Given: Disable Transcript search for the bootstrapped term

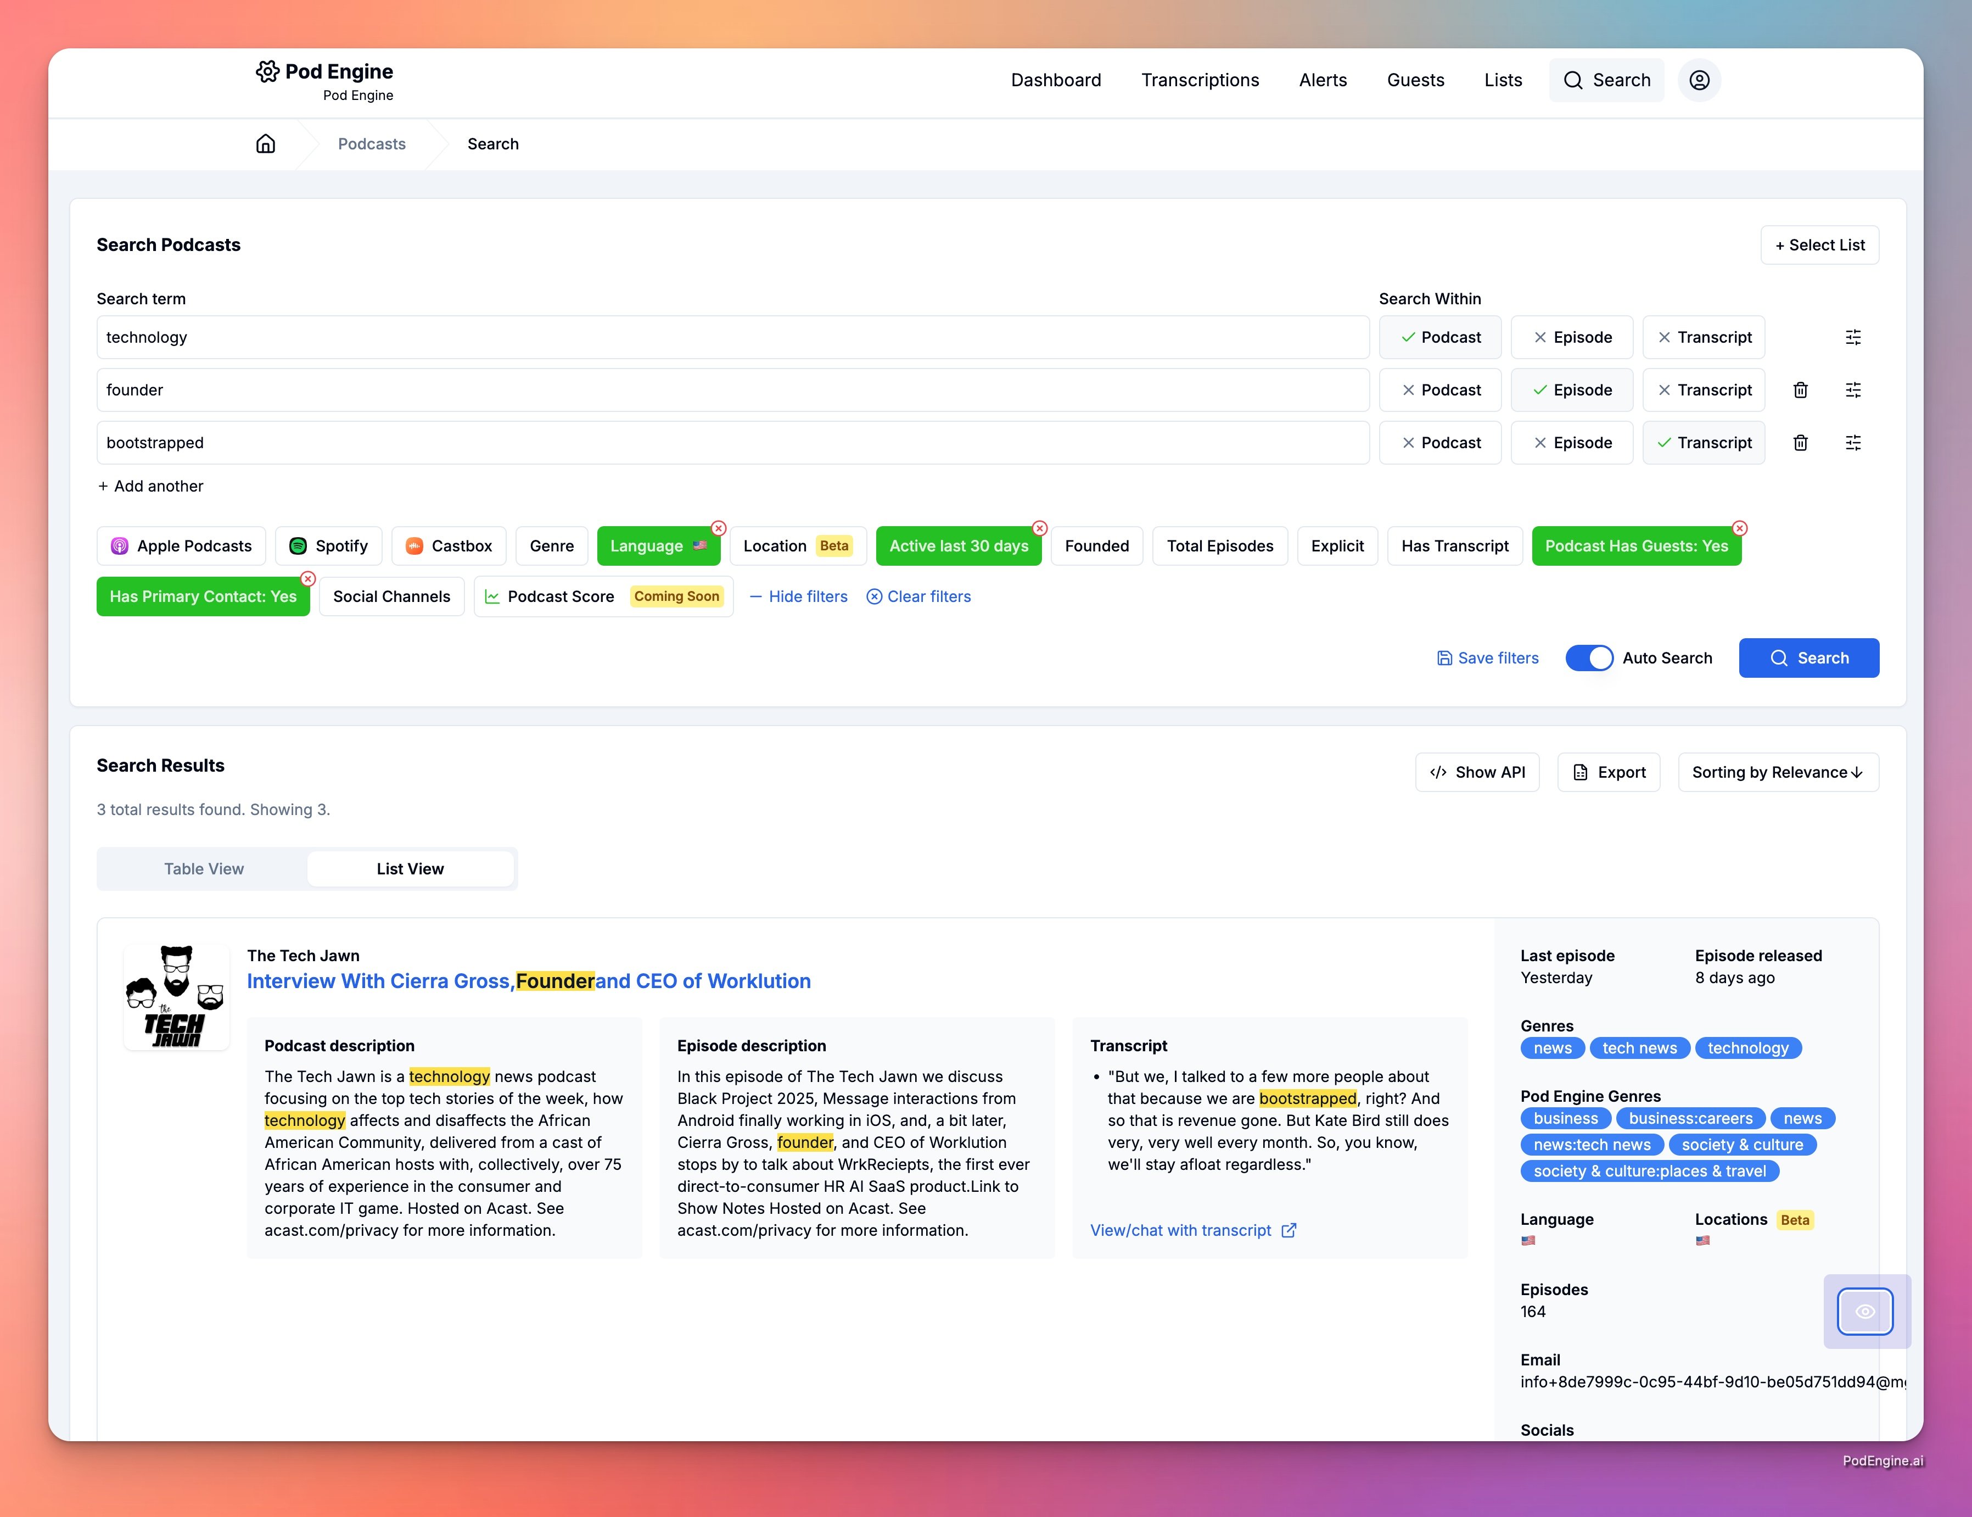Looking at the screenshot, I should tap(1703, 443).
